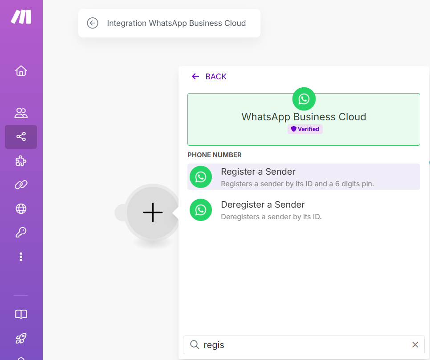Clear the search with the X icon
The width and height of the screenshot is (430, 360).
click(415, 345)
